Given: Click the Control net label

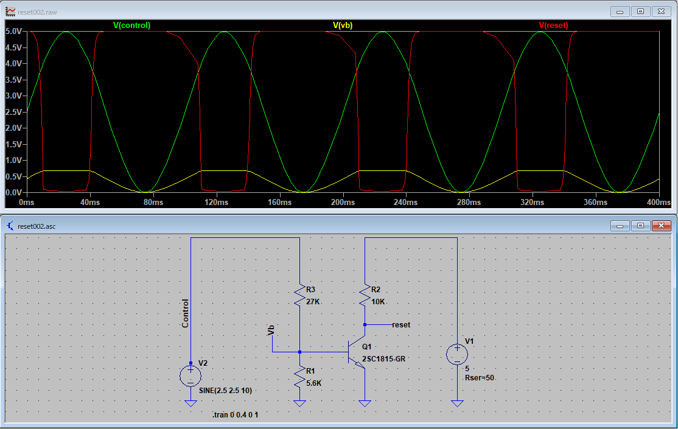Looking at the screenshot, I should pyautogui.click(x=185, y=313).
